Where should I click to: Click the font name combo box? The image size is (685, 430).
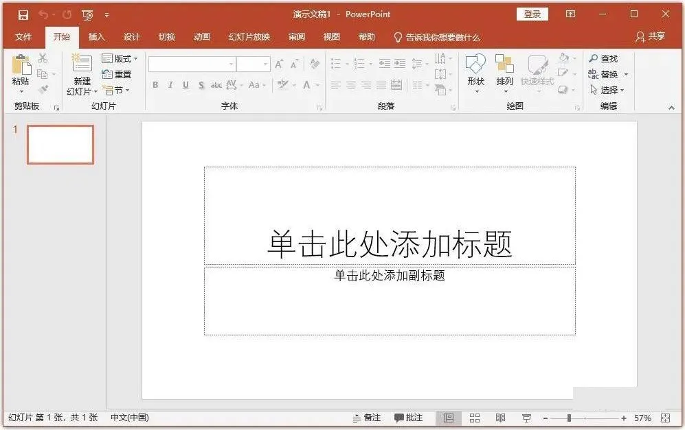pyautogui.click(x=192, y=64)
